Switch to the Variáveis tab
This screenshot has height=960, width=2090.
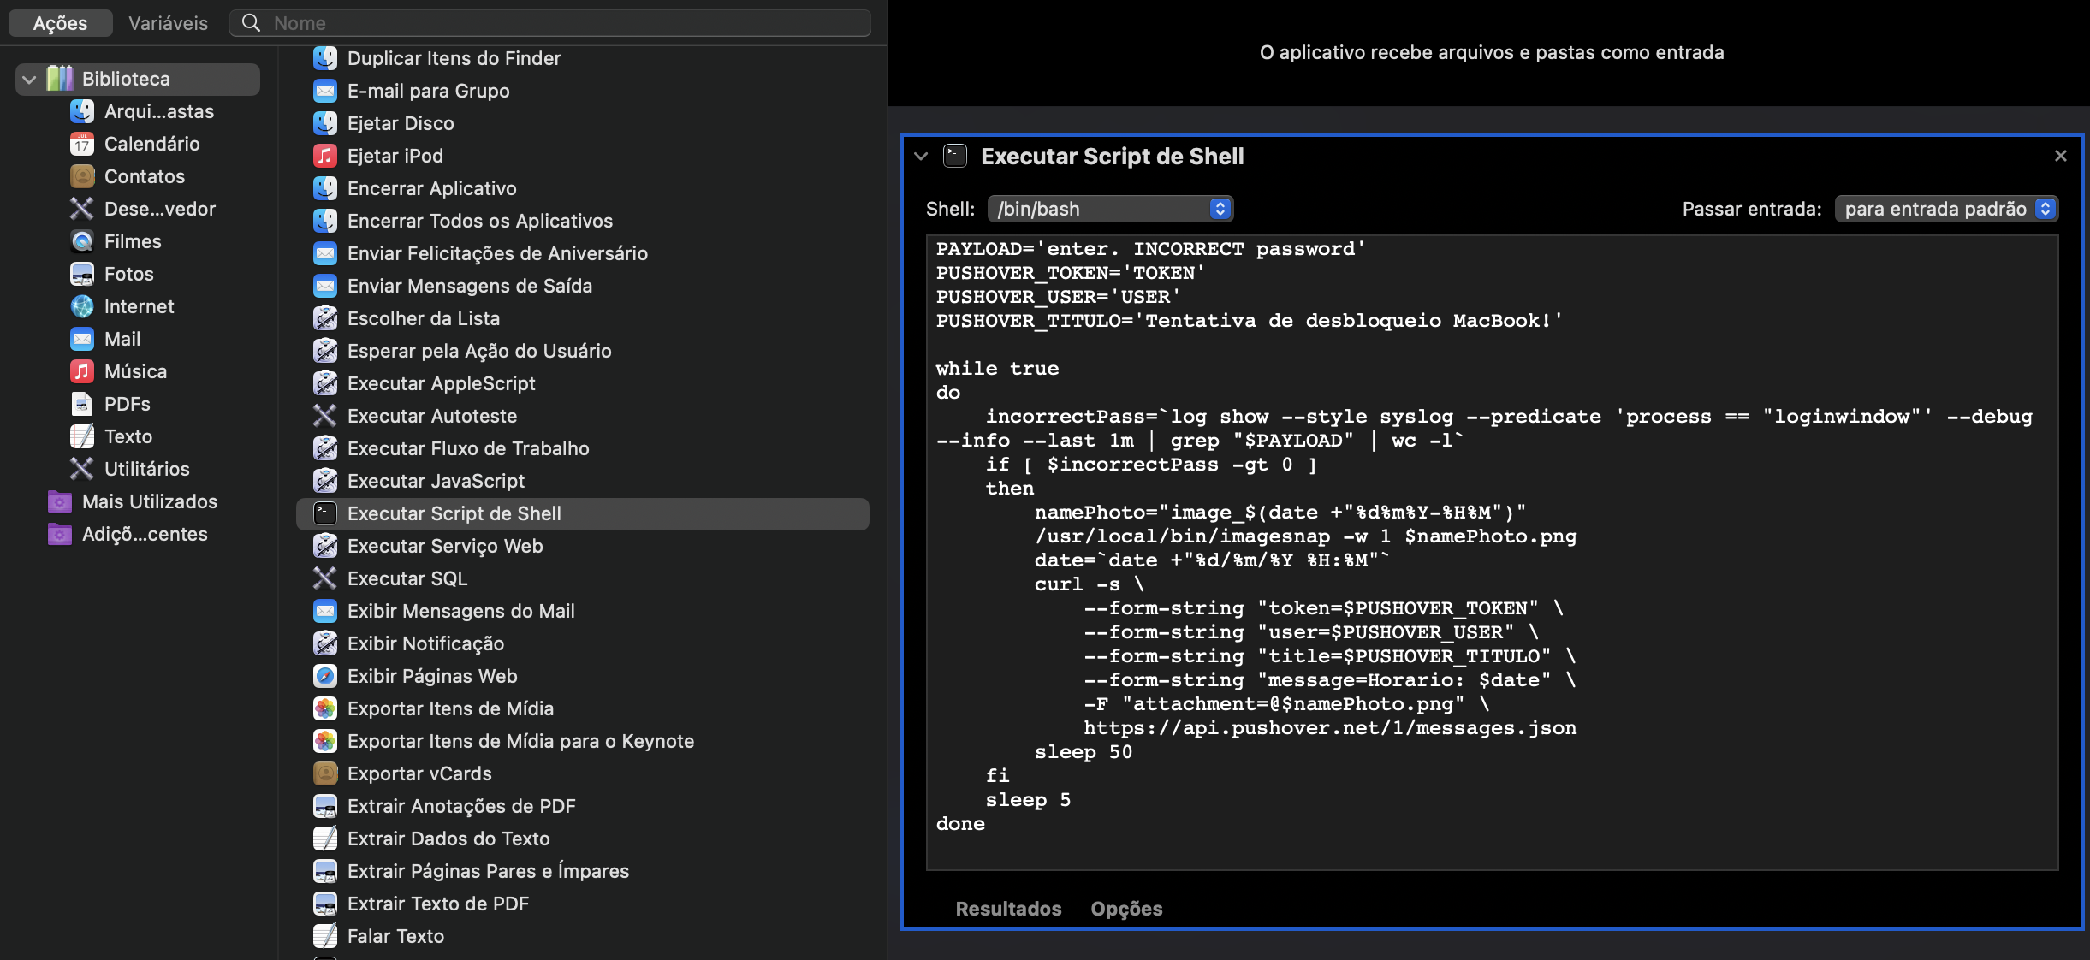point(168,22)
